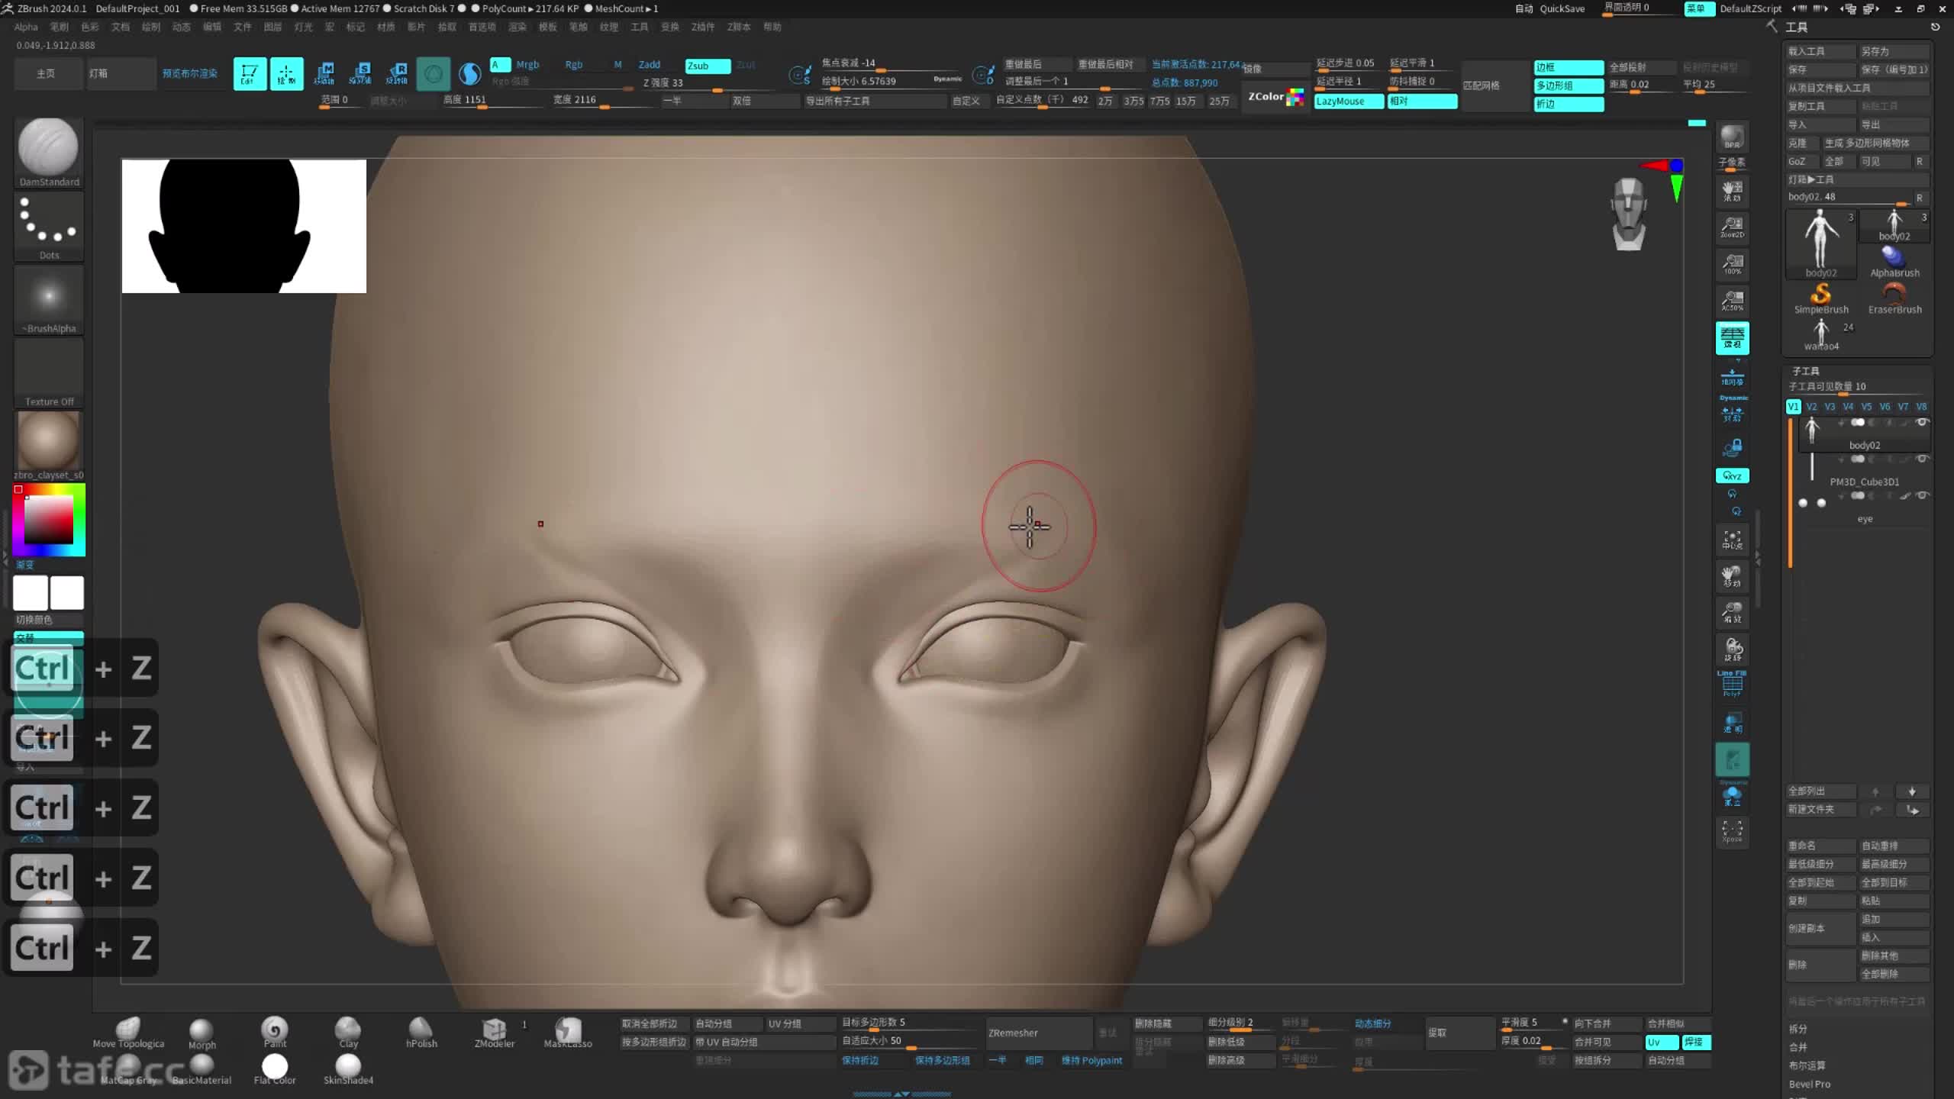Click the QuickSave button

1562,8
